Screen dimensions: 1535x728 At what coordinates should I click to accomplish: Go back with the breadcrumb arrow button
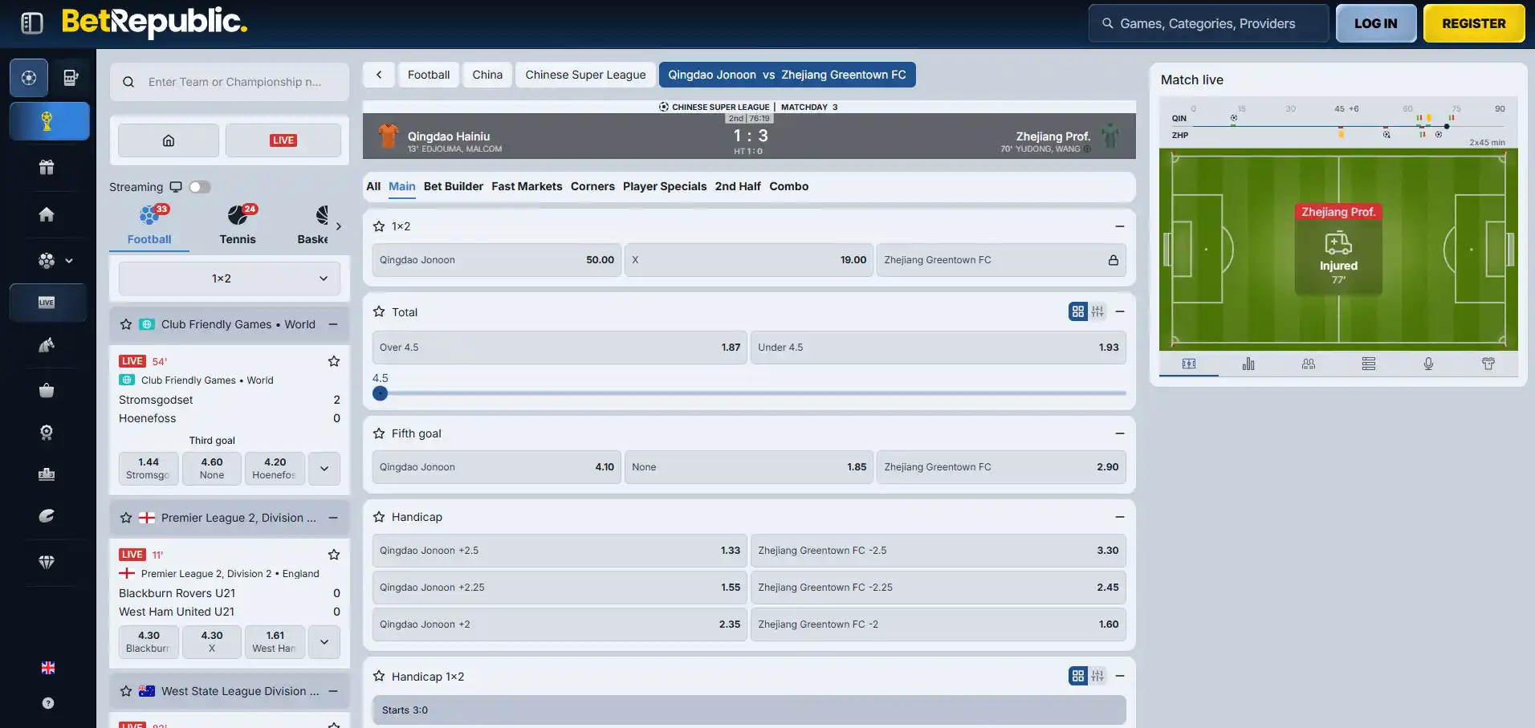tap(379, 75)
